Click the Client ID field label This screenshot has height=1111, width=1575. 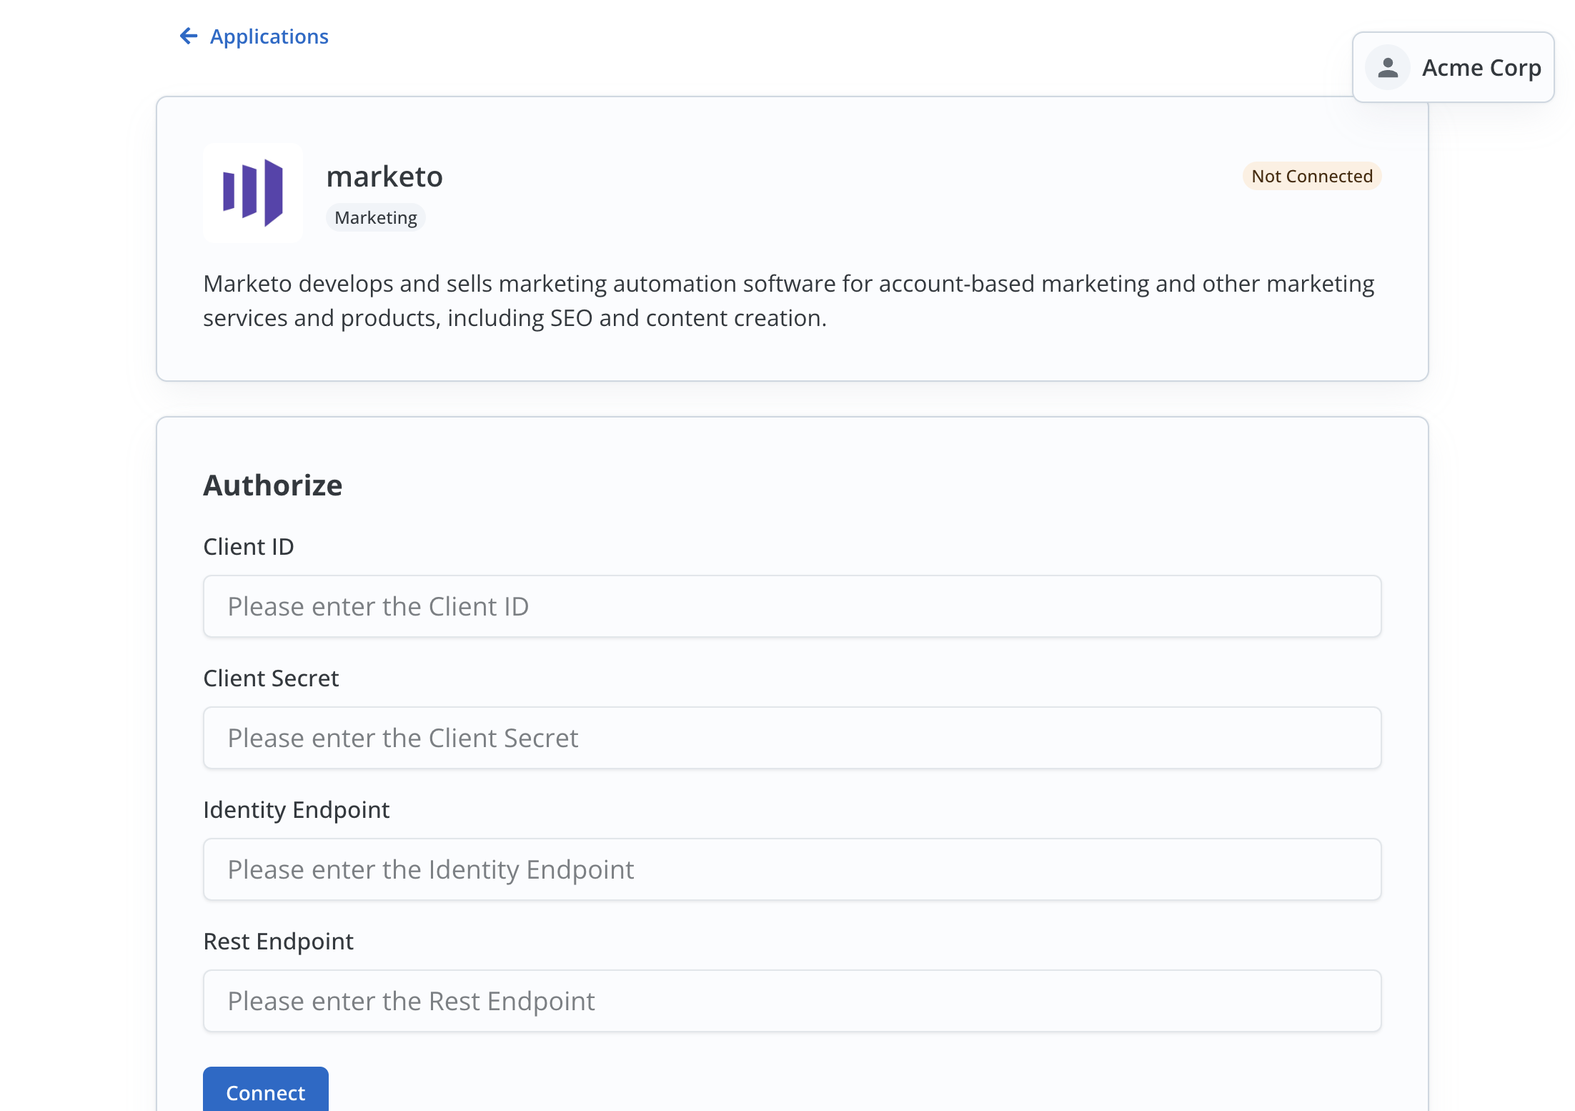(249, 546)
